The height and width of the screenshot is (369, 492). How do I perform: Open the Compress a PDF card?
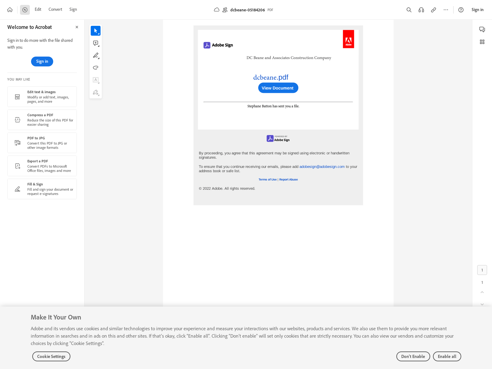pyautogui.click(x=42, y=120)
